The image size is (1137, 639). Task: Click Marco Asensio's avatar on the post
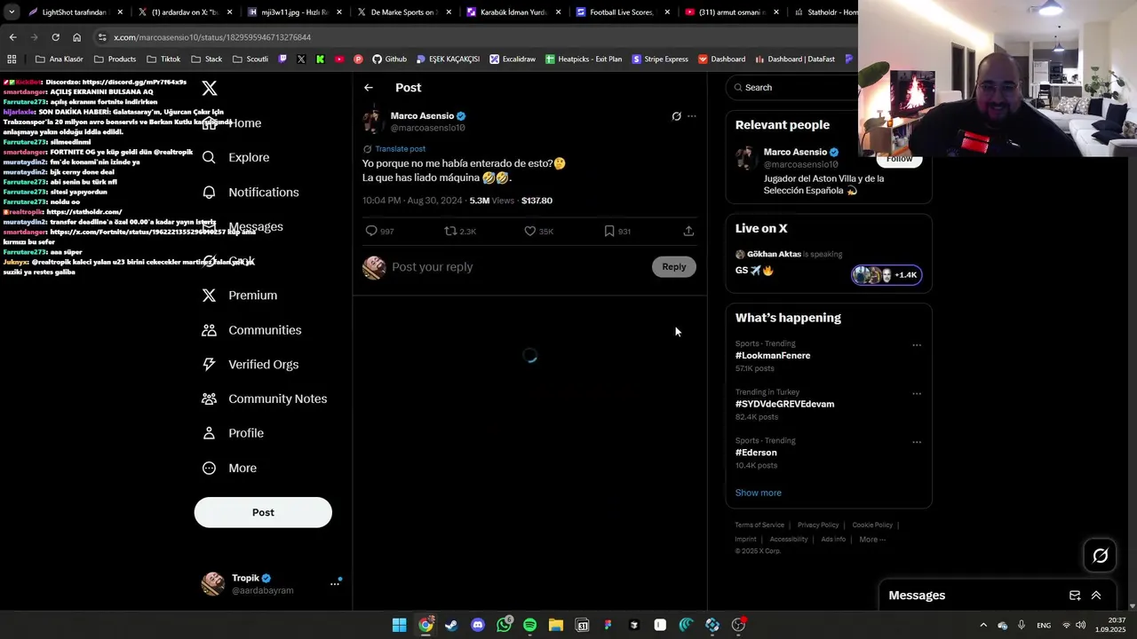click(373, 122)
